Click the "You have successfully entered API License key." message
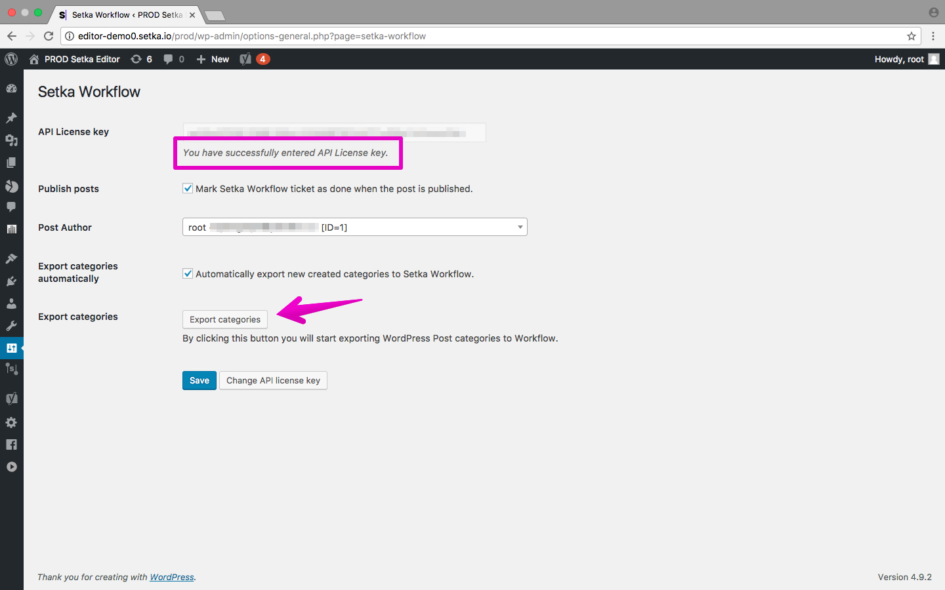Viewport: 945px width, 590px height. 285,153
